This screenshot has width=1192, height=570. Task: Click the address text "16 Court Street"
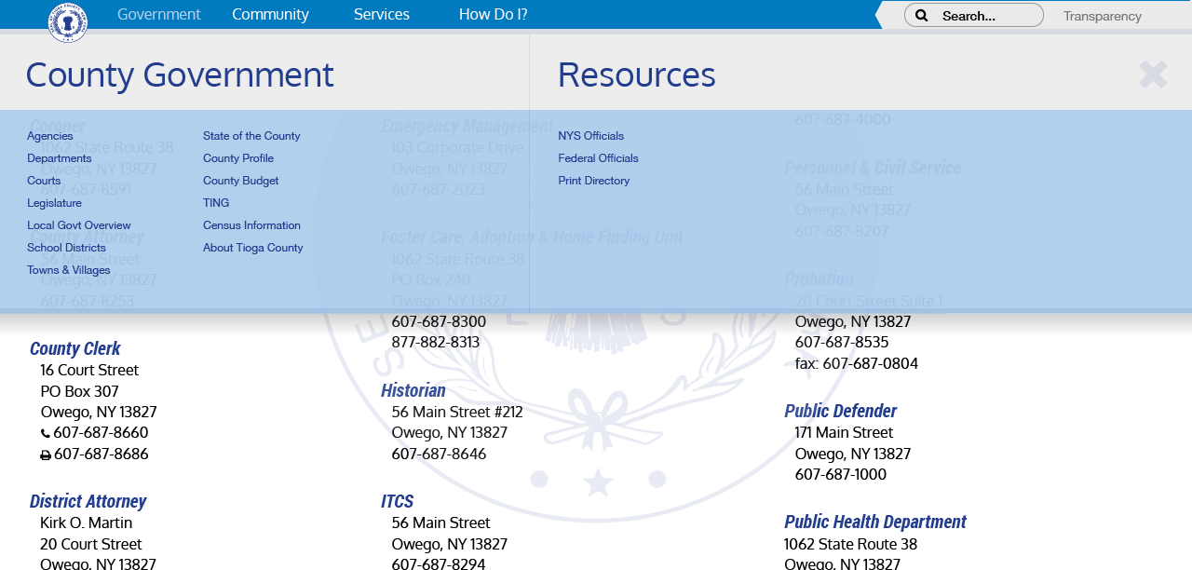click(x=89, y=371)
